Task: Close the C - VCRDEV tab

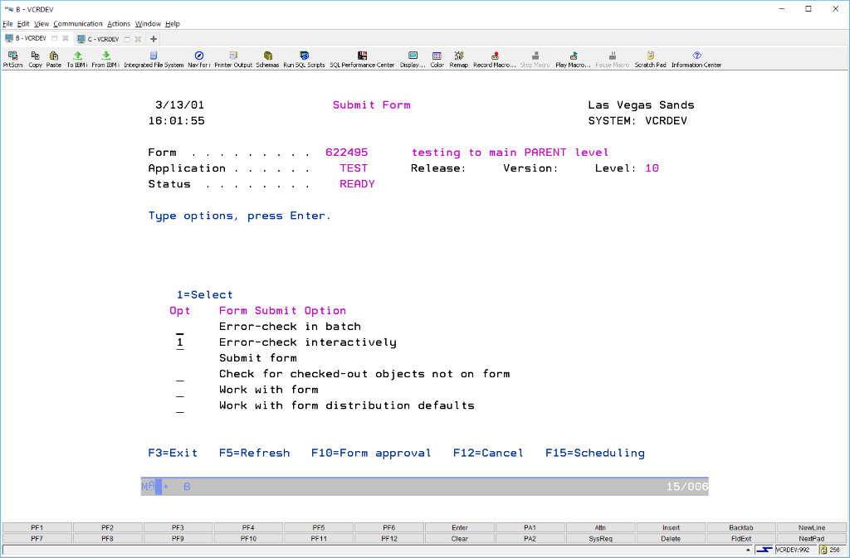Action: pos(139,39)
